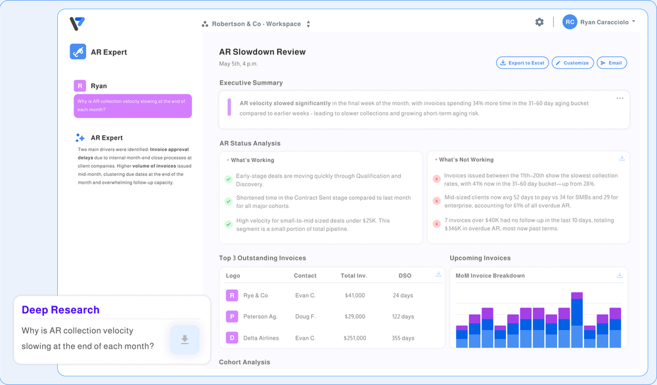Click Evan C. contact in Rye & Co row

[306, 295]
